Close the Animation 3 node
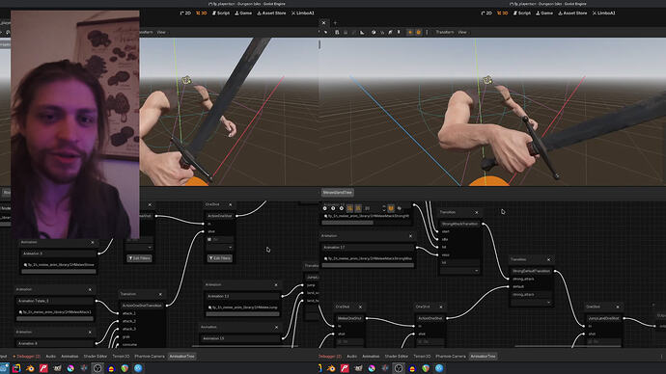 [92, 243]
